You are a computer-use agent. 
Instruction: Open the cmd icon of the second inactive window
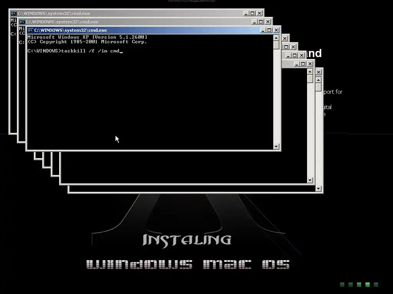[x=22, y=22]
